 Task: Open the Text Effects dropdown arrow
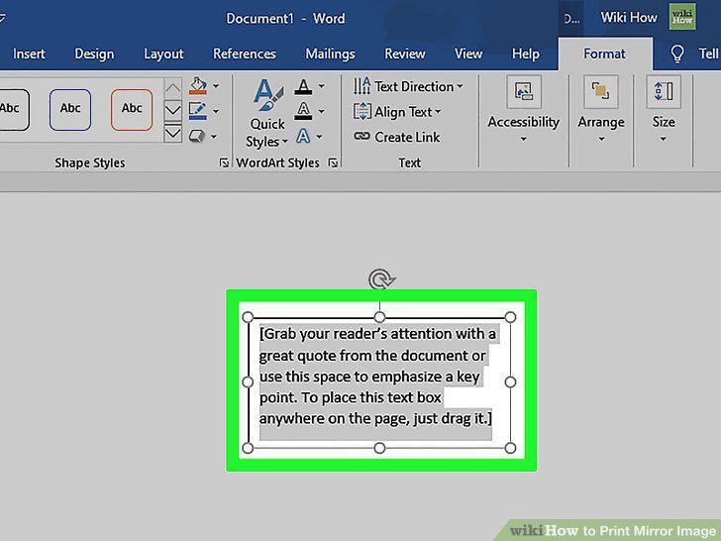pyautogui.click(x=319, y=136)
